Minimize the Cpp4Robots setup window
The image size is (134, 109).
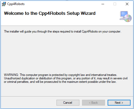[x=103, y=4]
